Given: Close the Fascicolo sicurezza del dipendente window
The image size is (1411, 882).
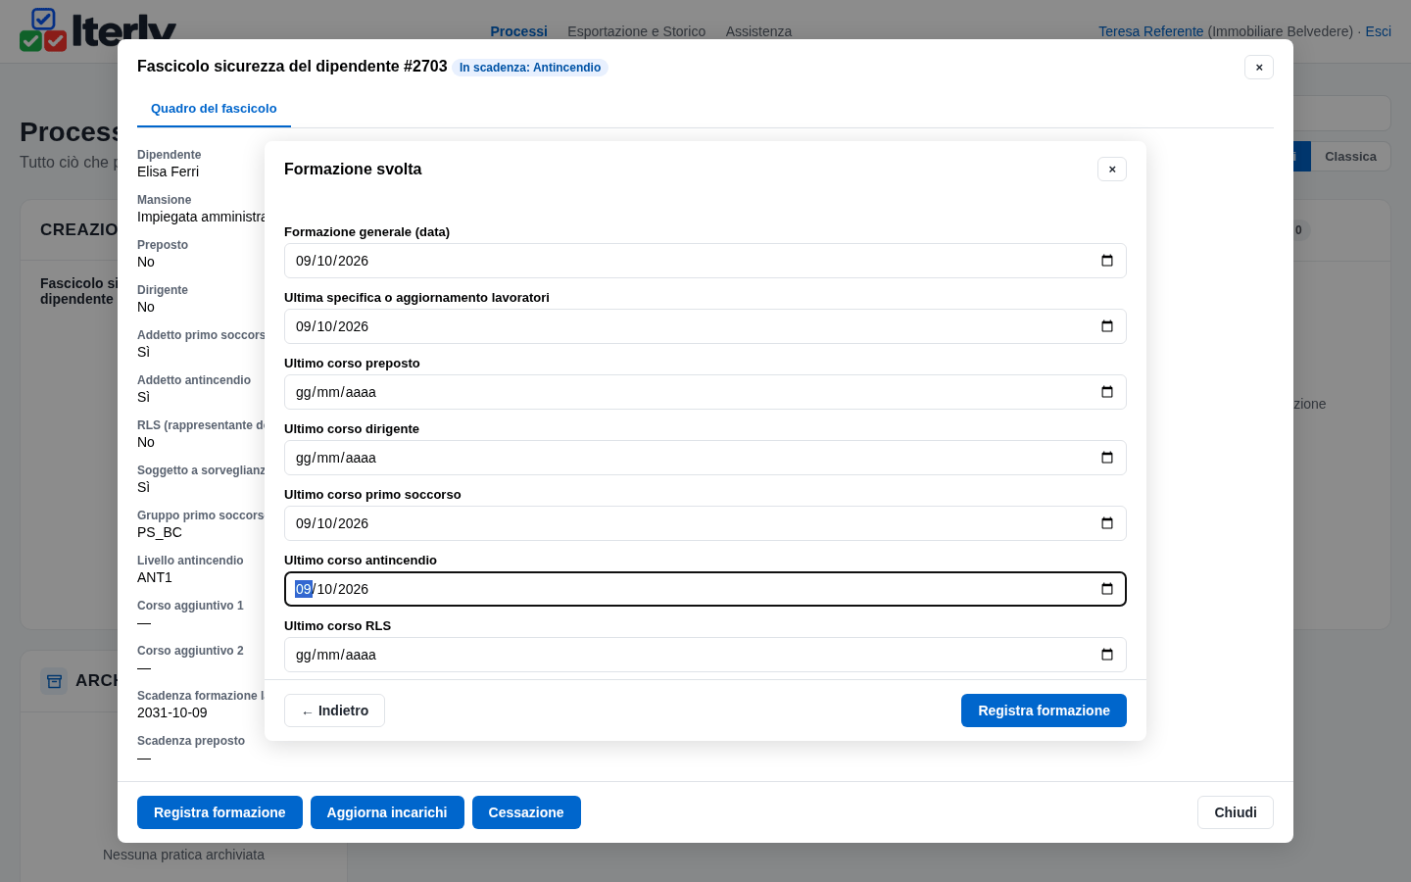Looking at the screenshot, I should (x=1259, y=67).
